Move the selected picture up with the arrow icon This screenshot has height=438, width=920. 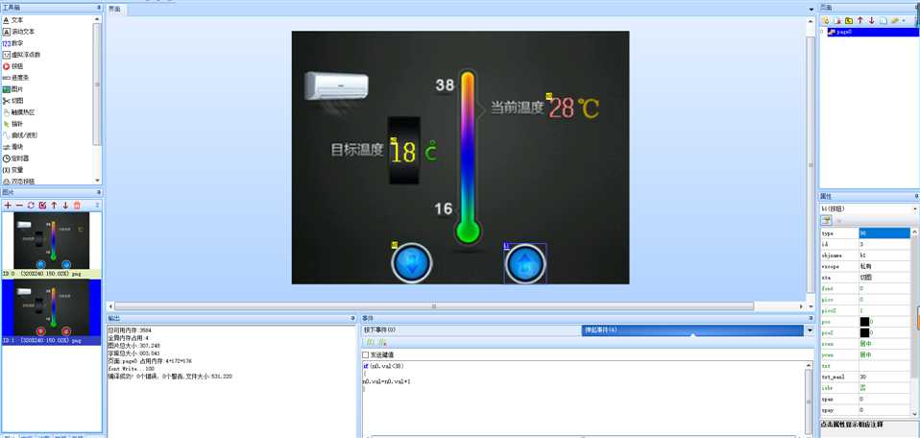54,206
